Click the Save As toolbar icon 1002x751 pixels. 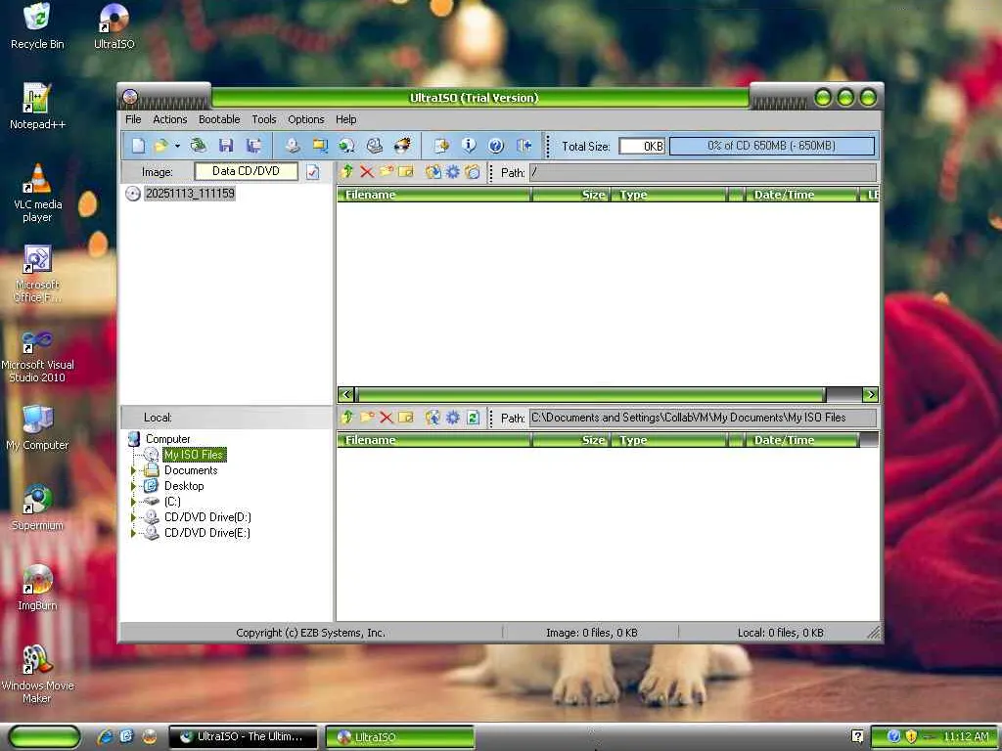point(253,146)
